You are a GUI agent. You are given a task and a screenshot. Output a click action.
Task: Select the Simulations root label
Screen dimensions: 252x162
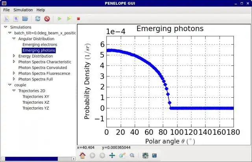click(x=20, y=27)
